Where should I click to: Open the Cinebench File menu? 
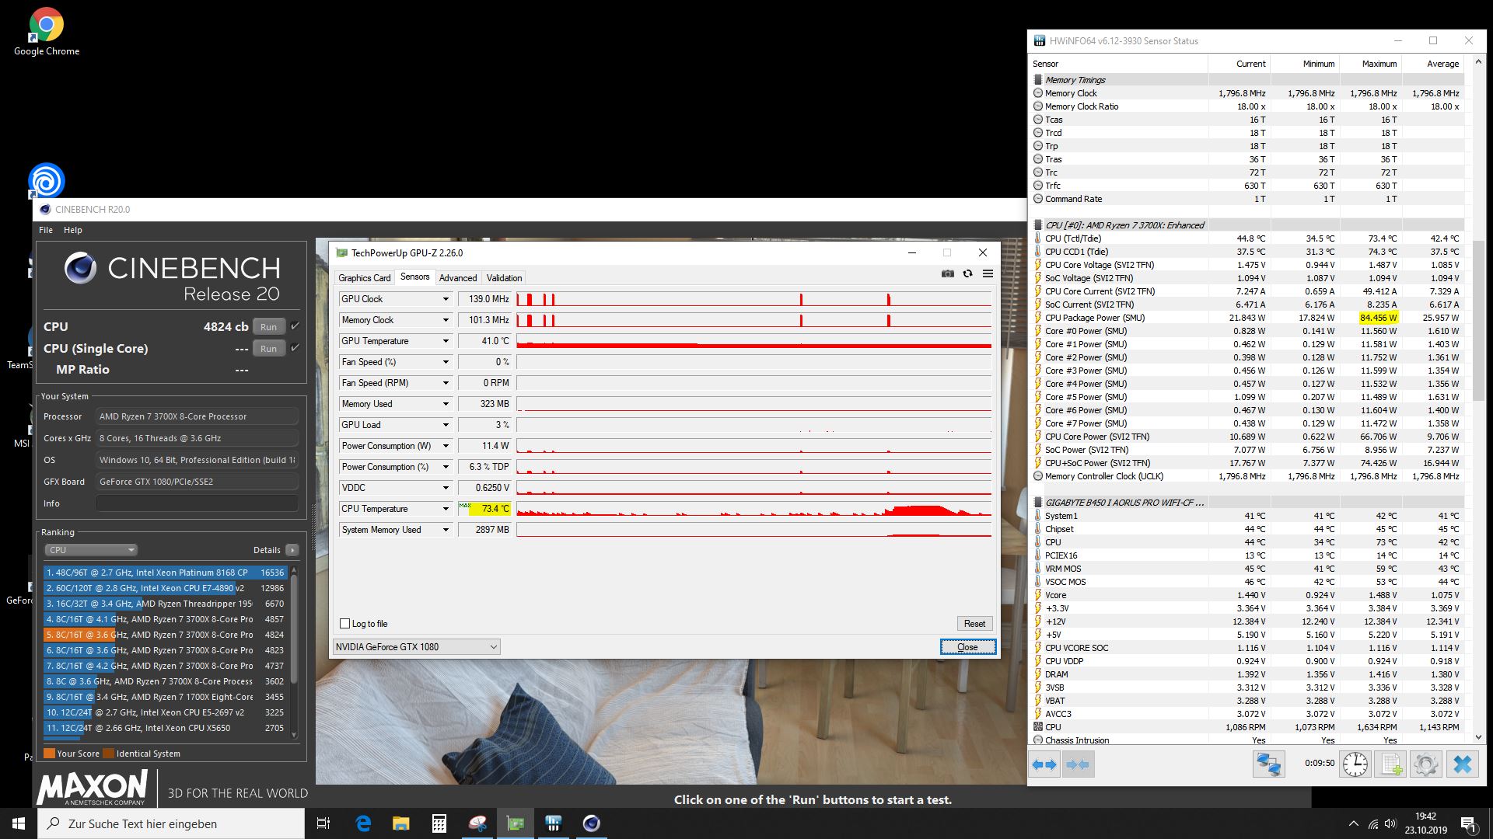[x=46, y=230]
